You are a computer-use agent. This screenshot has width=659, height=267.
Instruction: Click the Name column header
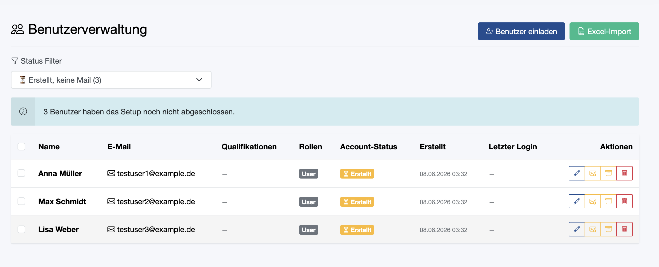[49, 147]
